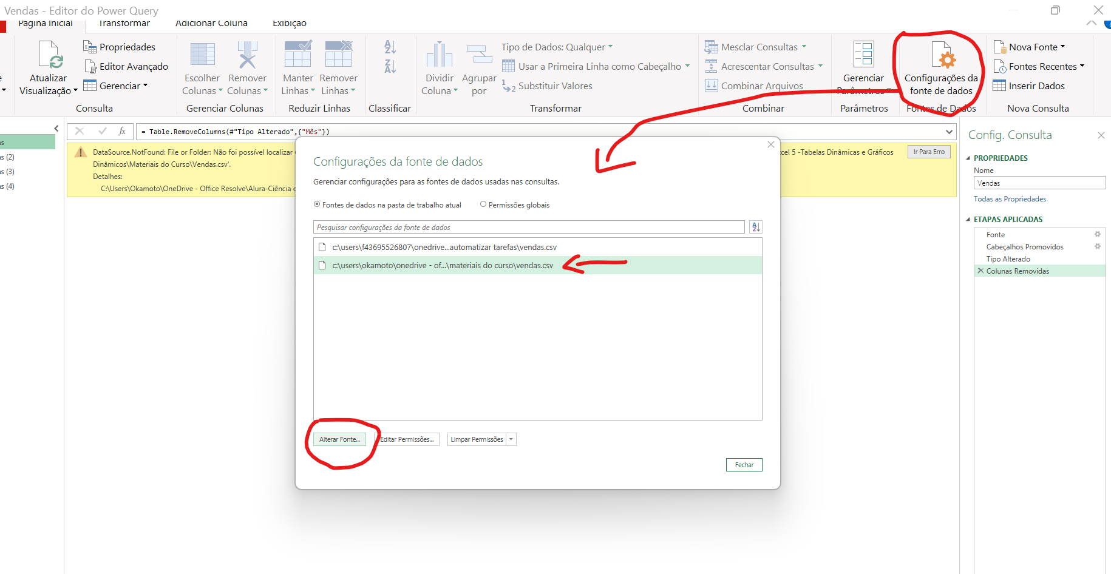Viewport: 1111px width, 574px height.
Task: Close the Config. Consulta pane
Action: point(1101,135)
